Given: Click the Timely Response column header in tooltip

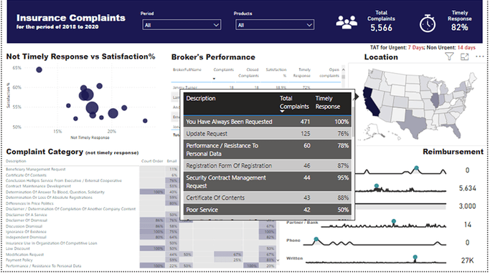Looking at the screenshot, I should tap(327, 102).
